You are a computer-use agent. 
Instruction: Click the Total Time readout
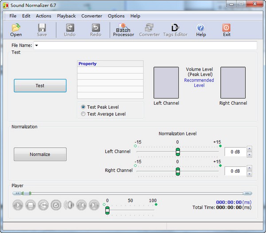tap(222, 207)
